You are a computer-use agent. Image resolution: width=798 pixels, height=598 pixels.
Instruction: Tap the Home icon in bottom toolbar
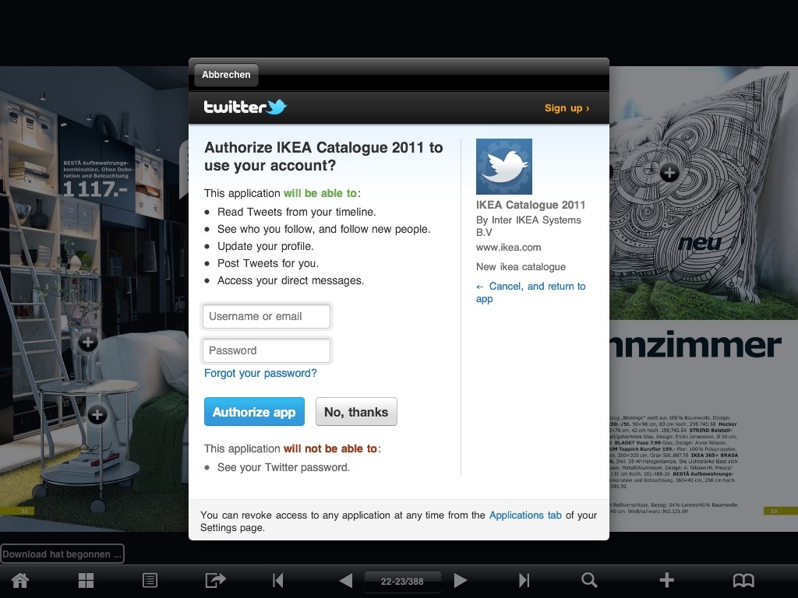click(20, 580)
